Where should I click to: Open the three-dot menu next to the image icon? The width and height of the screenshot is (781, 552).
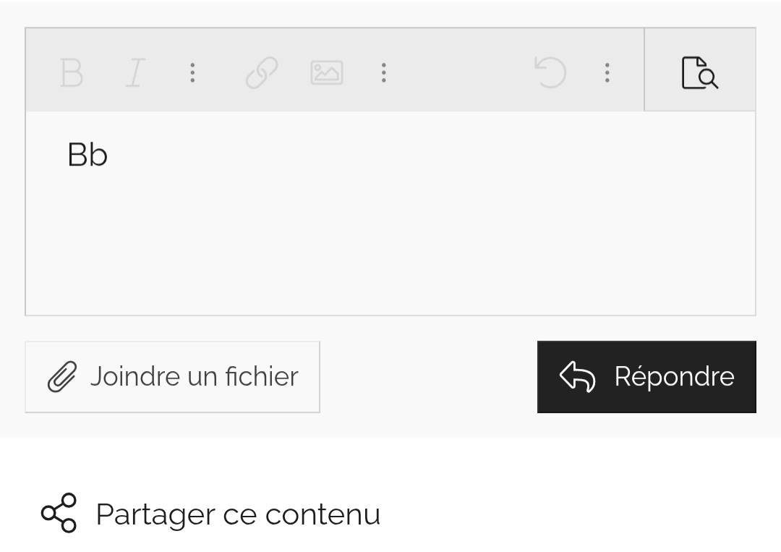384,72
